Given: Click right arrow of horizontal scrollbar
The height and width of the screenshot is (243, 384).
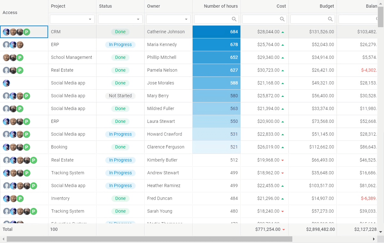Looking at the screenshot, I should [374, 239].
